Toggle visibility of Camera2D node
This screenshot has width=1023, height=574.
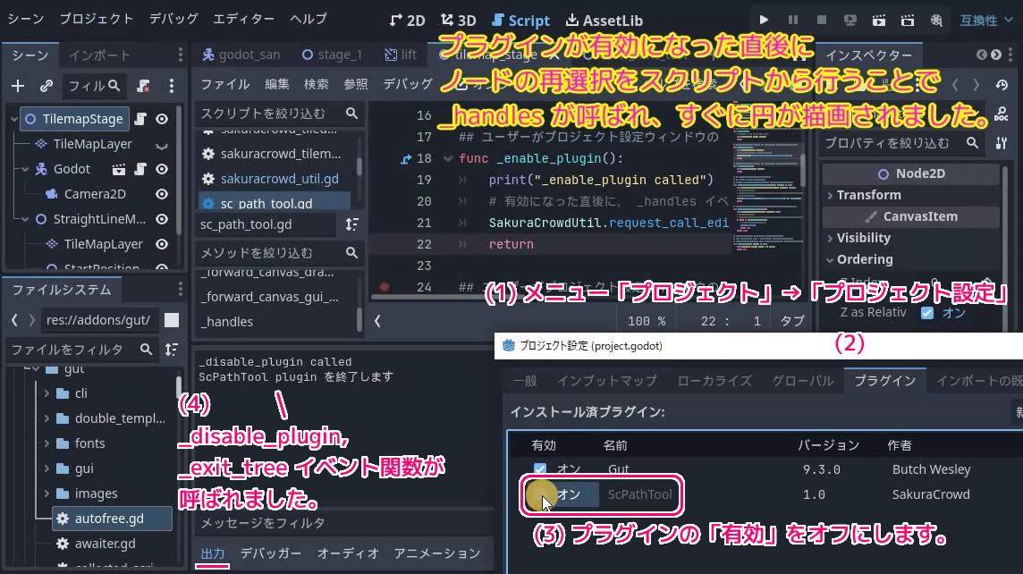(x=162, y=194)
